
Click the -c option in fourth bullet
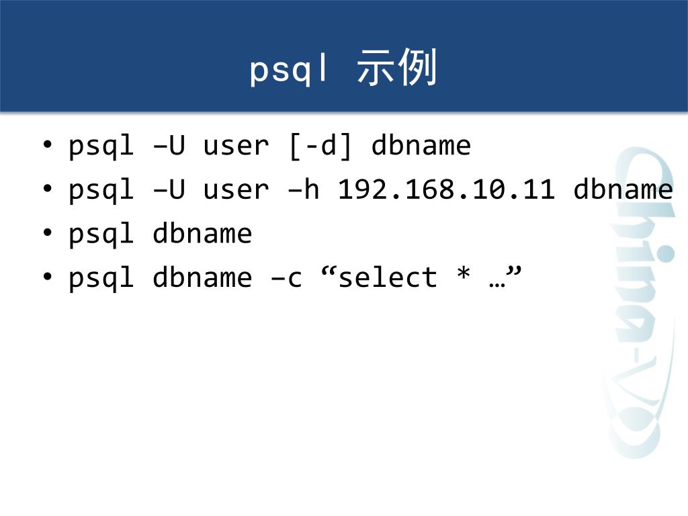click(x=286, y=278)
